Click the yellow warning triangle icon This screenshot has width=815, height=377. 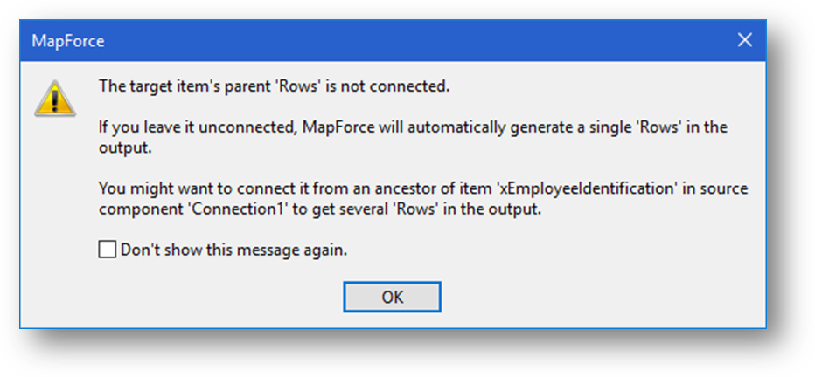(55, 99)
